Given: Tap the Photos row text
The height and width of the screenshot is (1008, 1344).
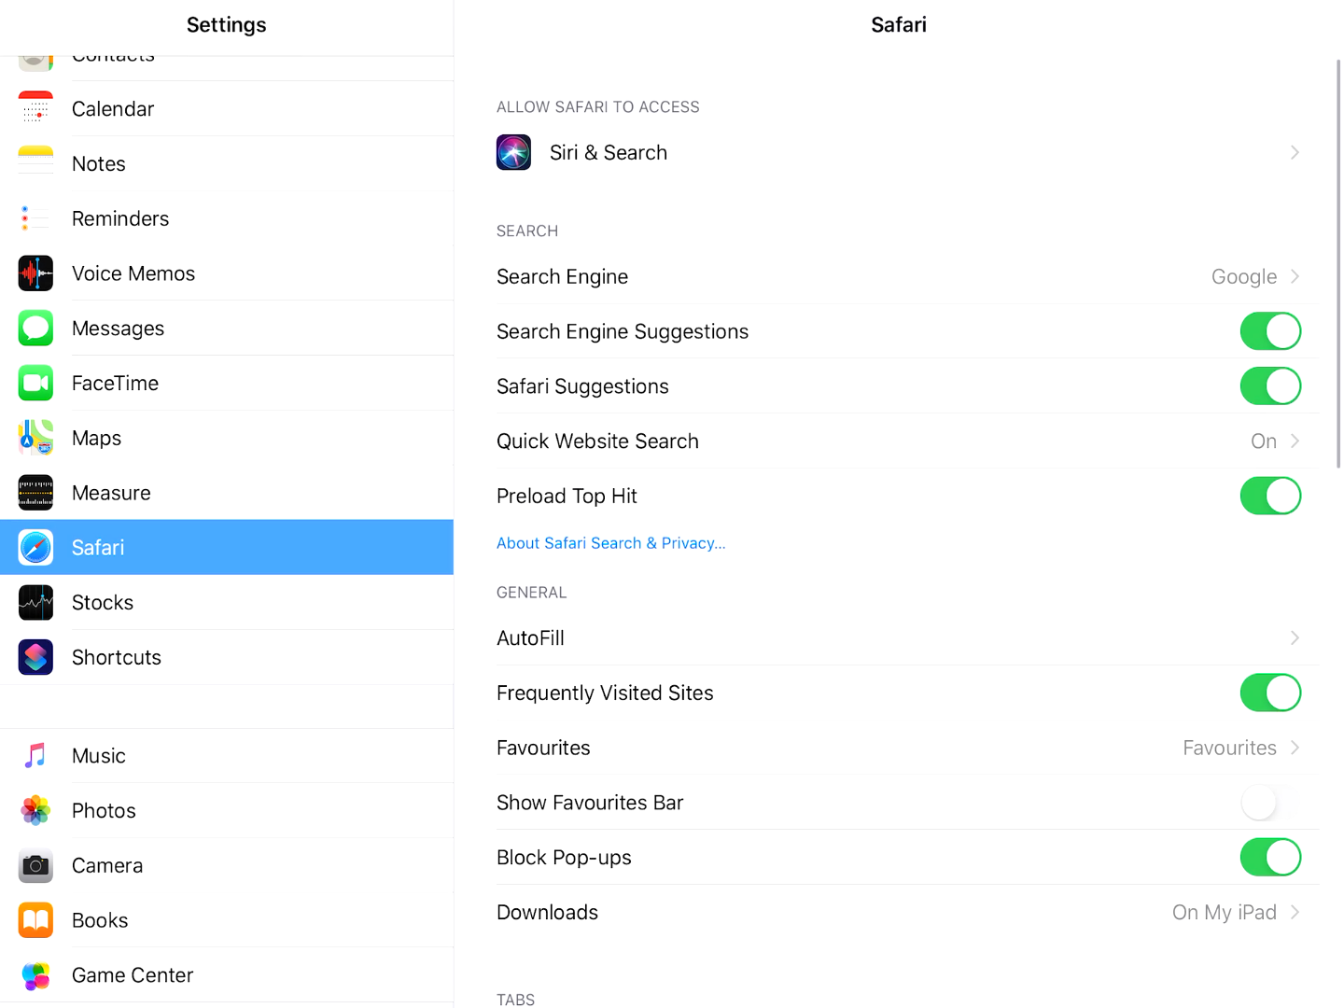Looking at the screenshot, I should point(104,811).
